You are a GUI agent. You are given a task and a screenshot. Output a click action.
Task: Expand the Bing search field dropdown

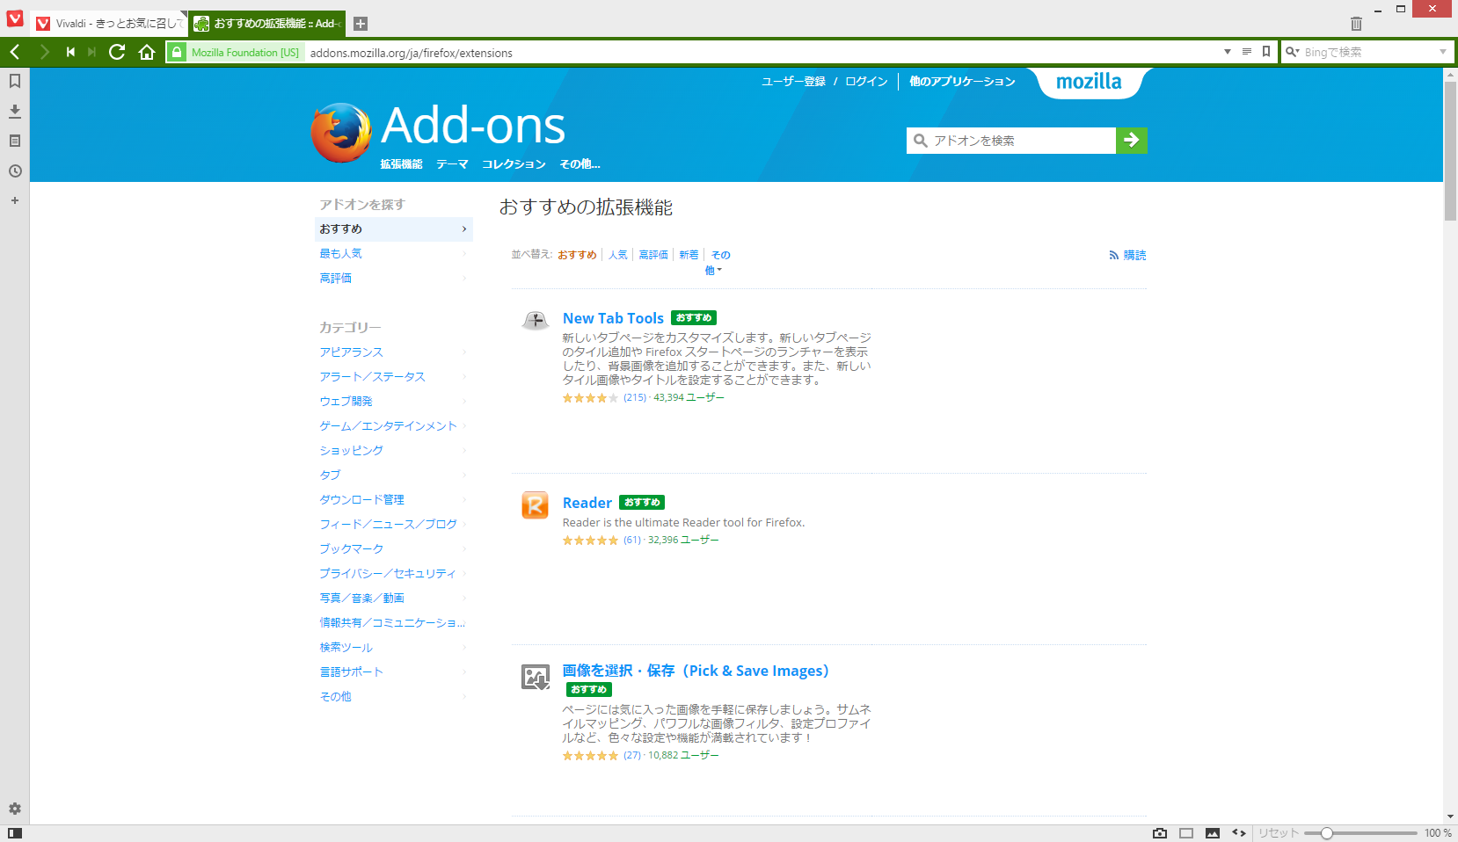pos(1443,52)
